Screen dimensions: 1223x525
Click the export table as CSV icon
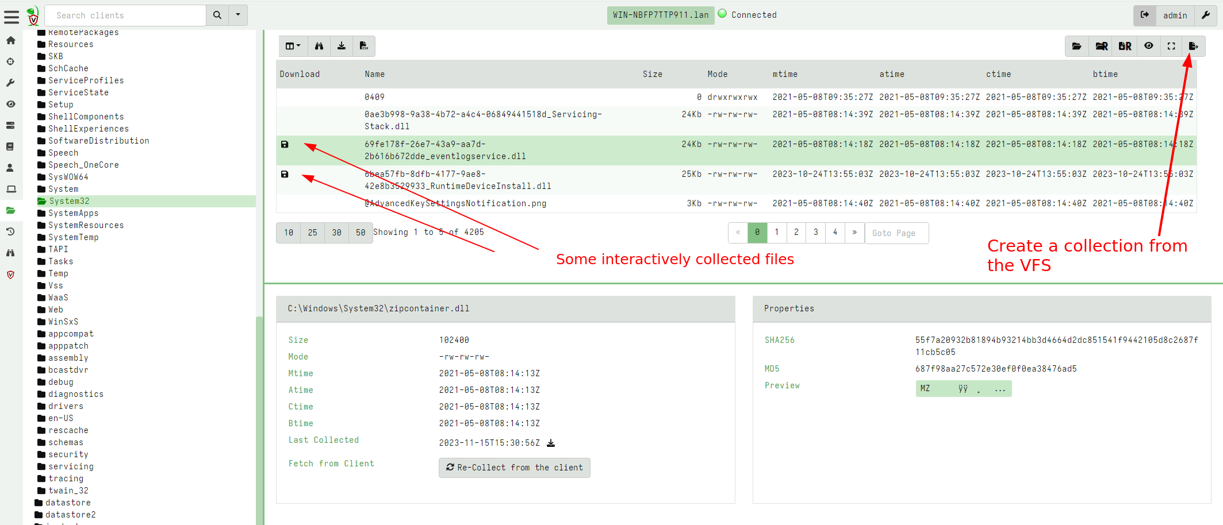pyautogui.click(x=363, y=46)
